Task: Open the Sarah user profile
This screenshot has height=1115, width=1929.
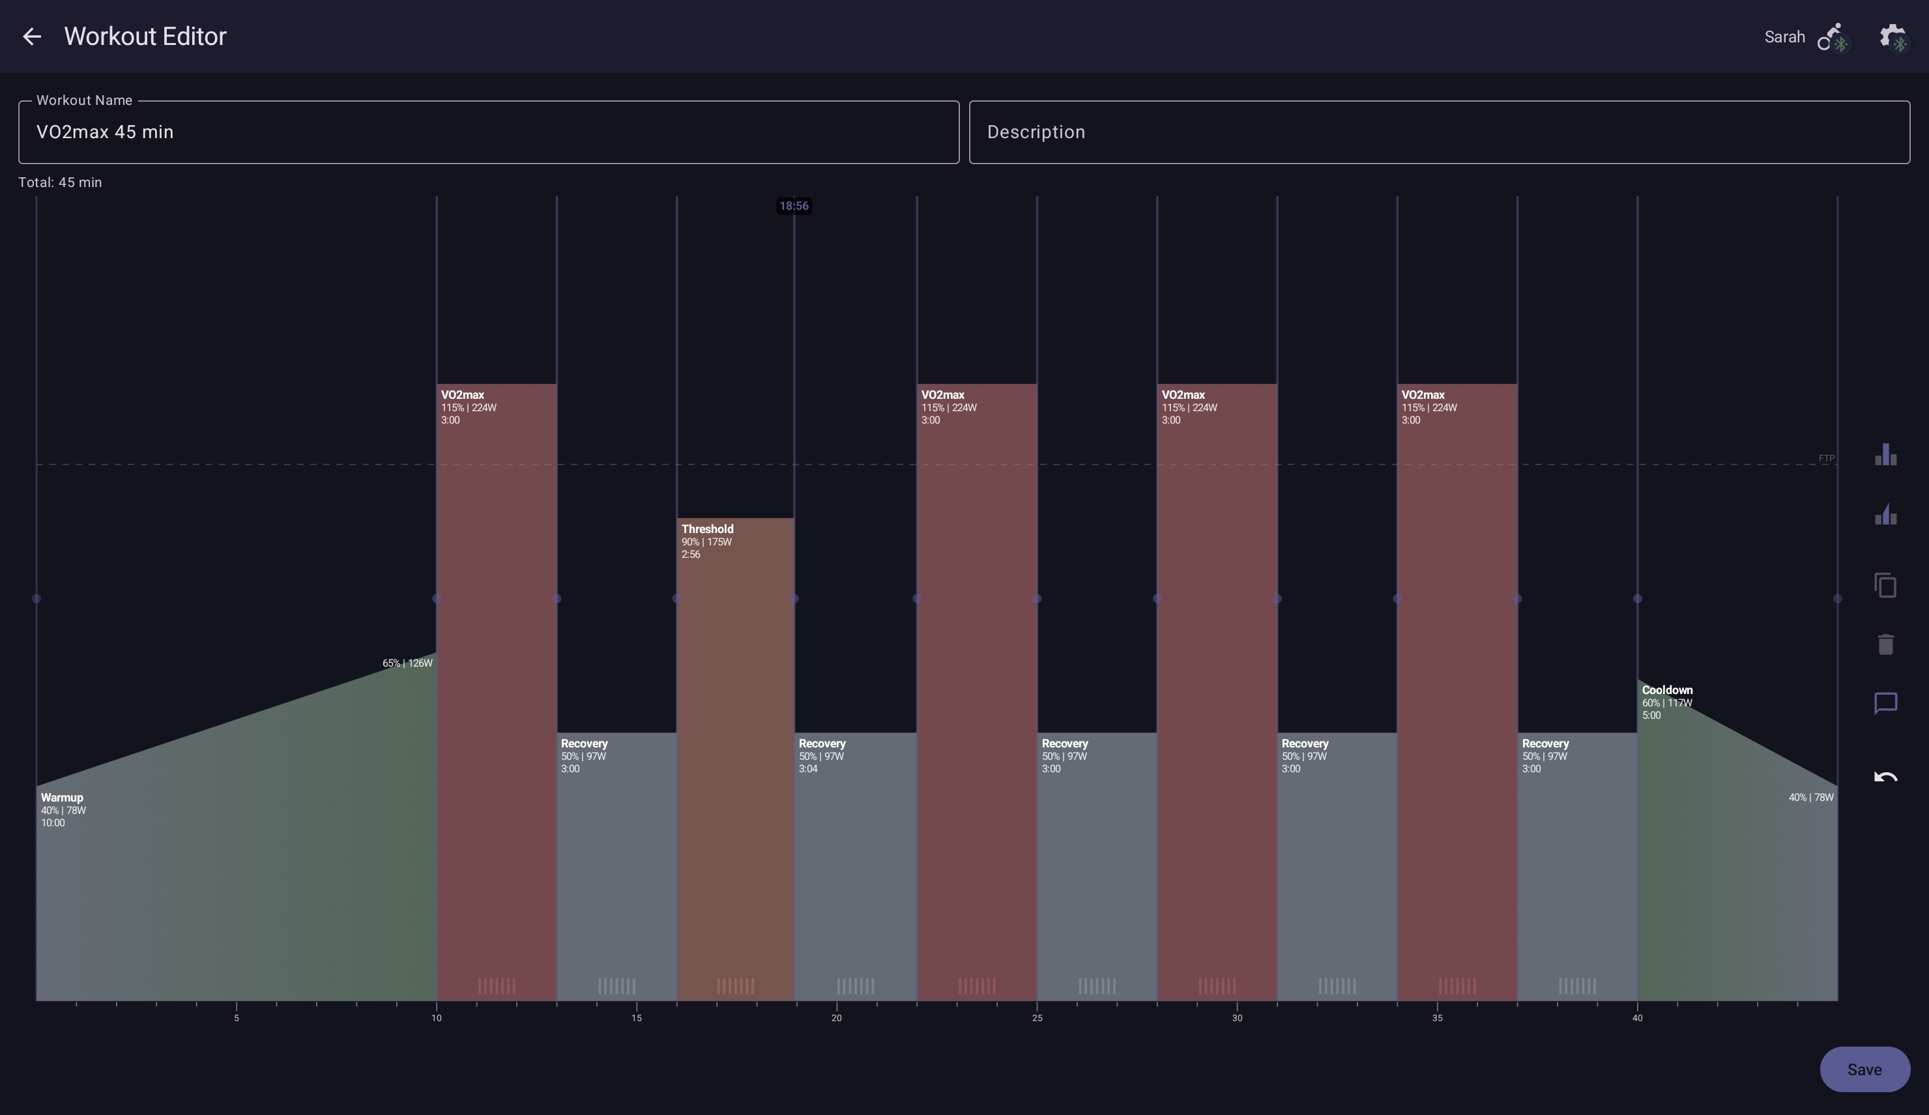Action: 1784,36
